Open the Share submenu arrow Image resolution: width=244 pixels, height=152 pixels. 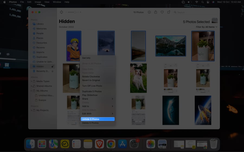(112, 99)
